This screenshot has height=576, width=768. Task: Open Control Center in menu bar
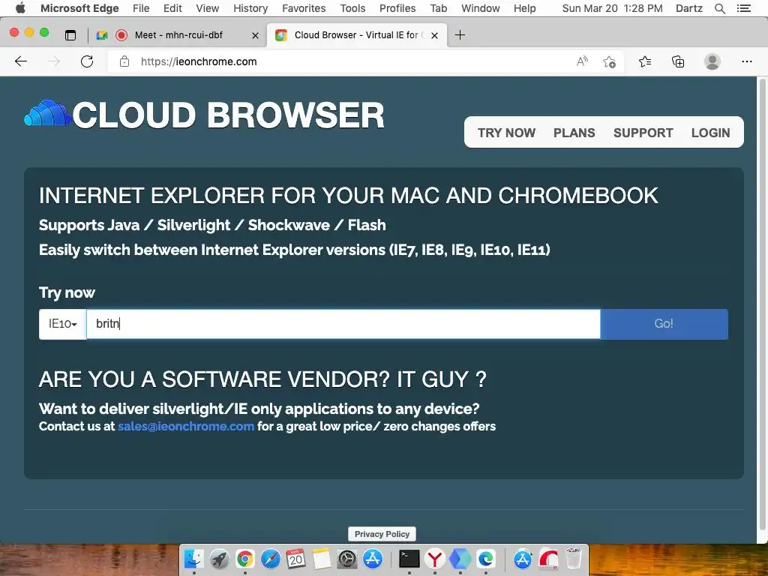pos(743,8)
